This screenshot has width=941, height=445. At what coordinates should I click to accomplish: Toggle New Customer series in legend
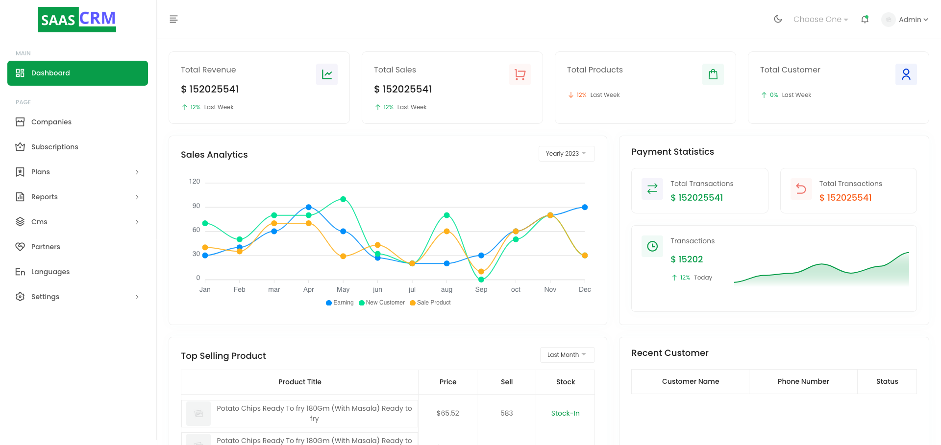[382, 303]
